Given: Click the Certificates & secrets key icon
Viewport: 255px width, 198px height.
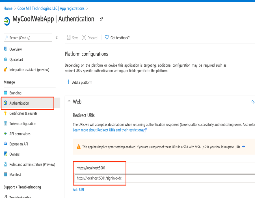Looking at the screenshot, I should point(5,113).
